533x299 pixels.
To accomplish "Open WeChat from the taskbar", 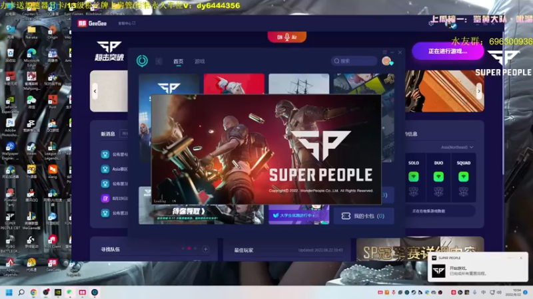I will click(70, 292).
